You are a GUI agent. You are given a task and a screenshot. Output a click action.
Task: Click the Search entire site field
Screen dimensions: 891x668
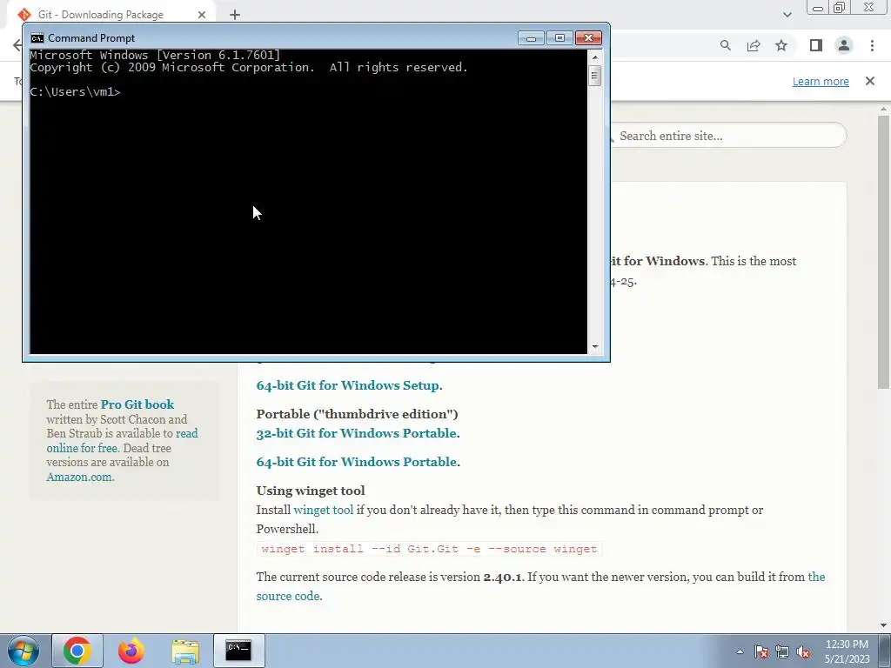coord(728,136)
